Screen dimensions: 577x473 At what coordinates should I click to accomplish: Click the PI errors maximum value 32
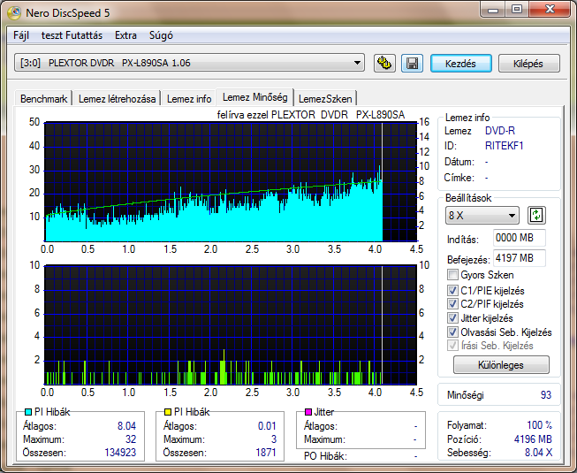131,439
